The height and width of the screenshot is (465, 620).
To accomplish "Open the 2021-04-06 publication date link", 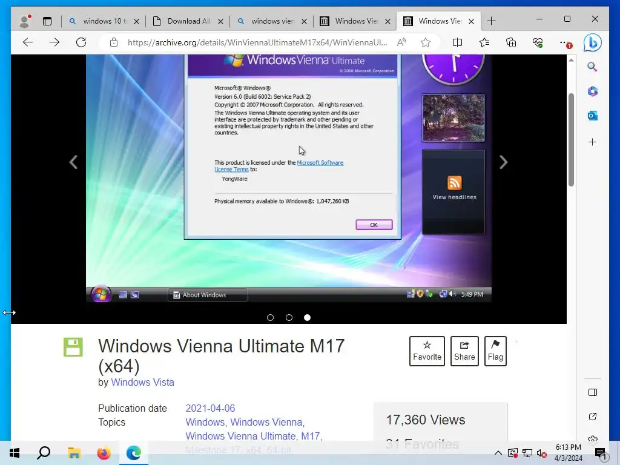I will 210,409.
